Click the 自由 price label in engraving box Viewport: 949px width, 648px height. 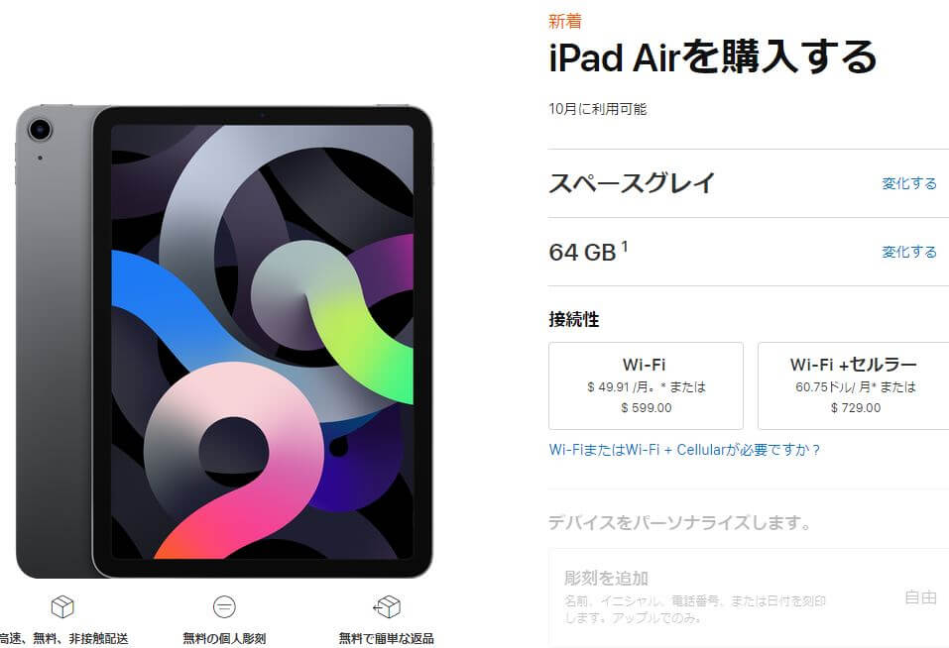(920, 597)
